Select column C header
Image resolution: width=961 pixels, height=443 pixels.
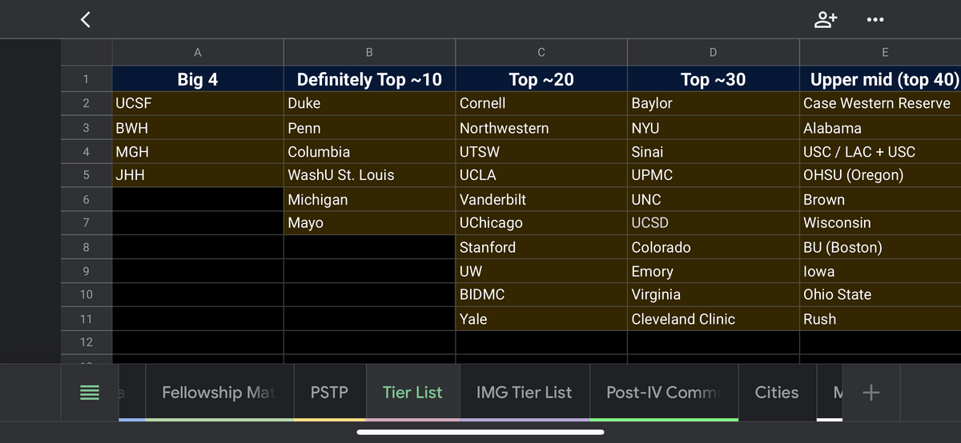(541, 53)
